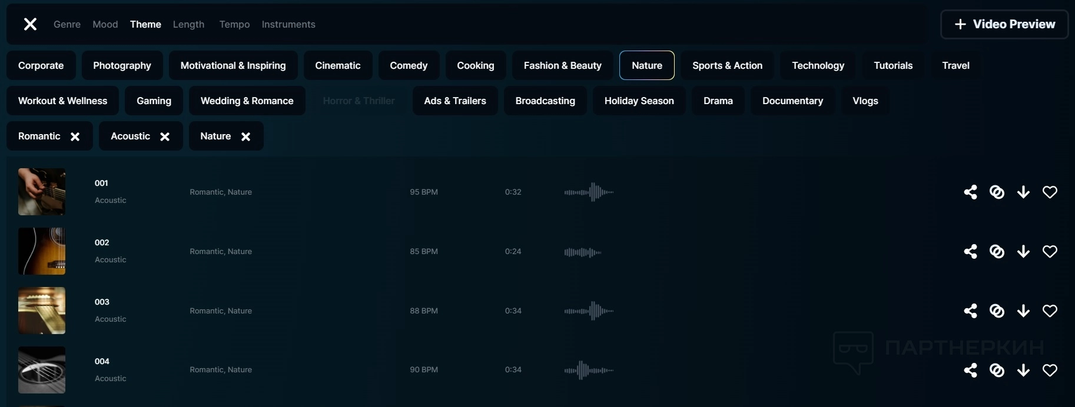The height and width of the screenshot is (407, 1075).
Task: Remove the Nature filter tag
Action: point(245,136)
